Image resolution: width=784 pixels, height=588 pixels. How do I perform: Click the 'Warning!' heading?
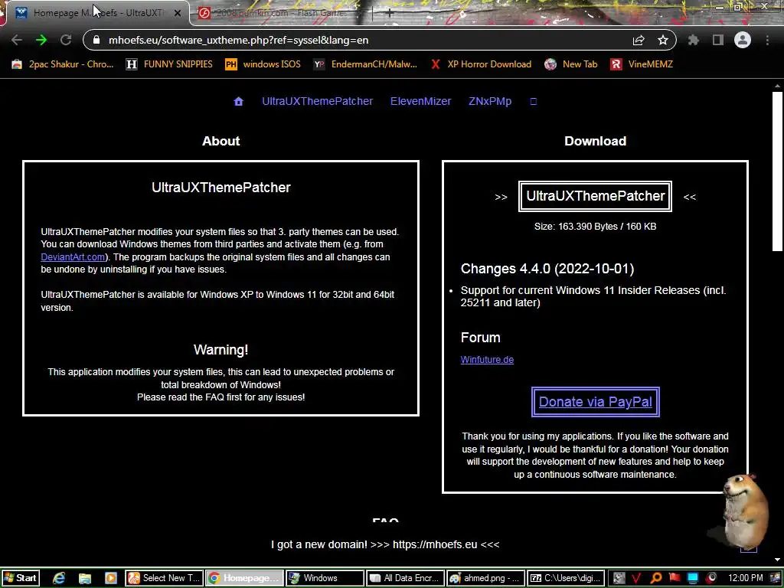[x=221, y=349]
